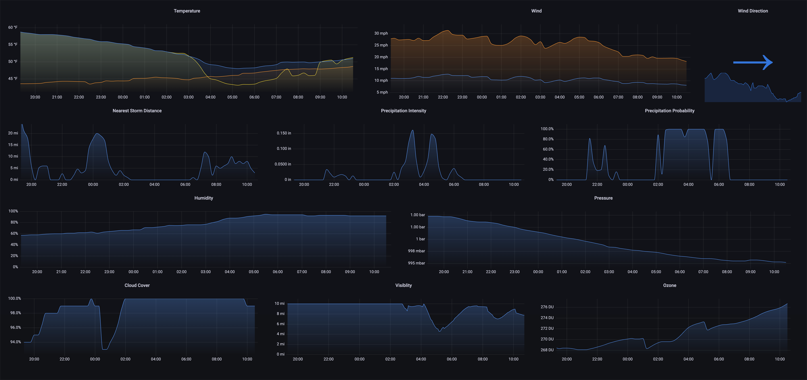This screenshot has width=807, height=380.
Task: Click the 94.0% Cloud Cover axis label
Action: coord(15,342)
